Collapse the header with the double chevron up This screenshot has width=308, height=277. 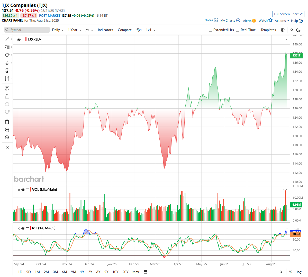[292, 30]
